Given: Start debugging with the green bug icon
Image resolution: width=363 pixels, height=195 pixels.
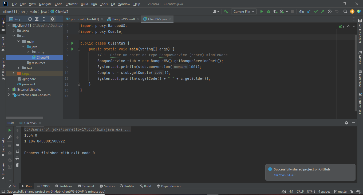Looking at the screenshot, I should tap(269, 11).
